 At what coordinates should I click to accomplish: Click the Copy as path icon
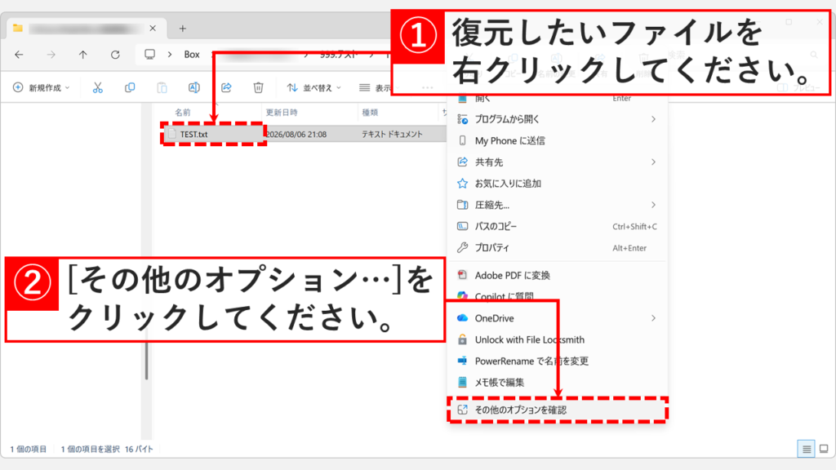(x=462, y=227)
